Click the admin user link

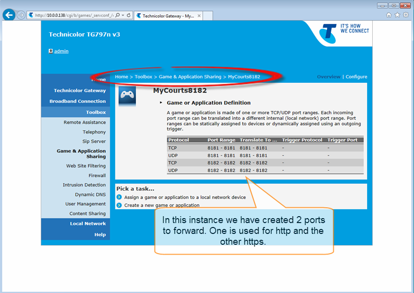pyautogui.click(x=61, y=51)
